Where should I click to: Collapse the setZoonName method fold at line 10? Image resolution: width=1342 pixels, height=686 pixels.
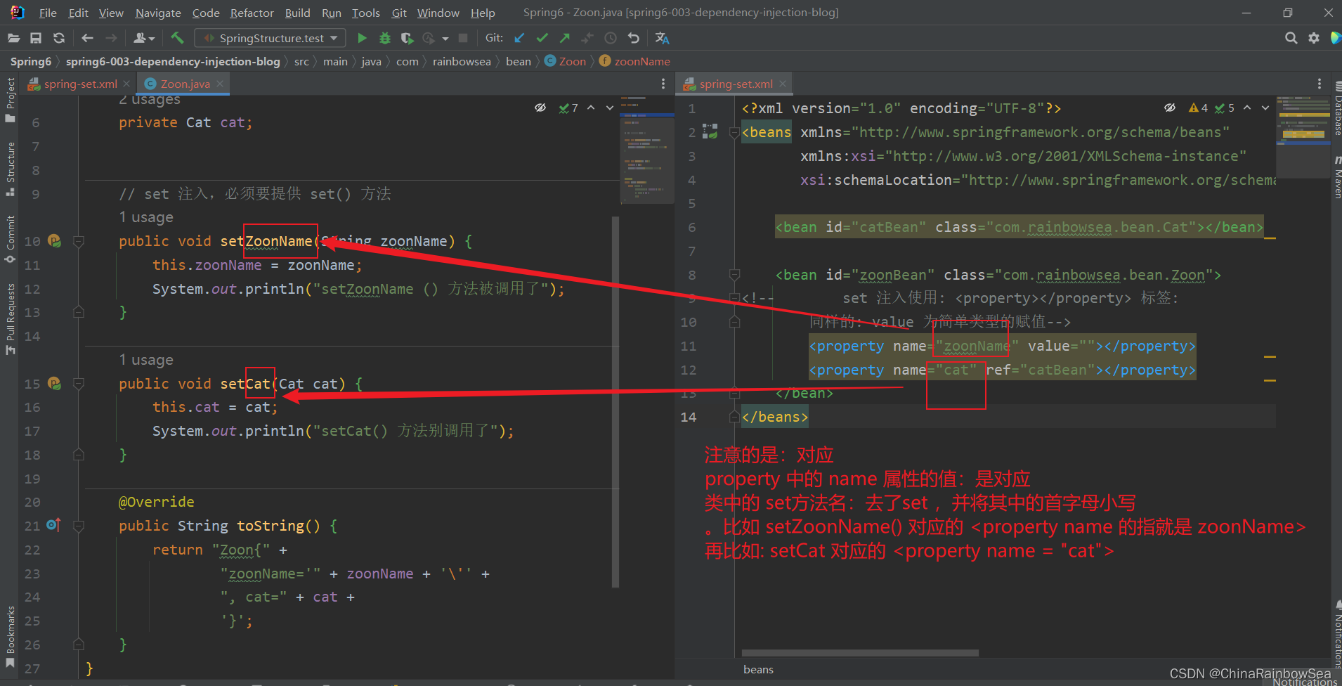pos(79,241)
